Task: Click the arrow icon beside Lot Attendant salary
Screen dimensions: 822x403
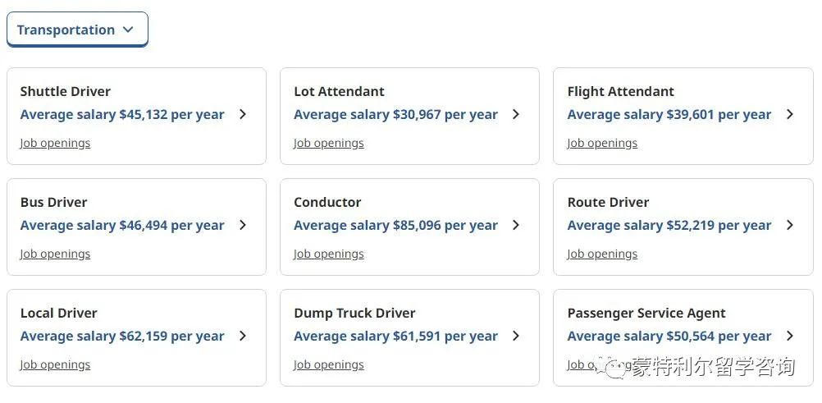Action: (x=516, y=114)
